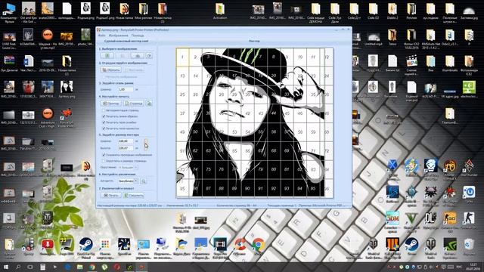This screenshot has width=484, height=272.
Task: Open the CCleaner desktop shortcut
Action: pos(239,246)
